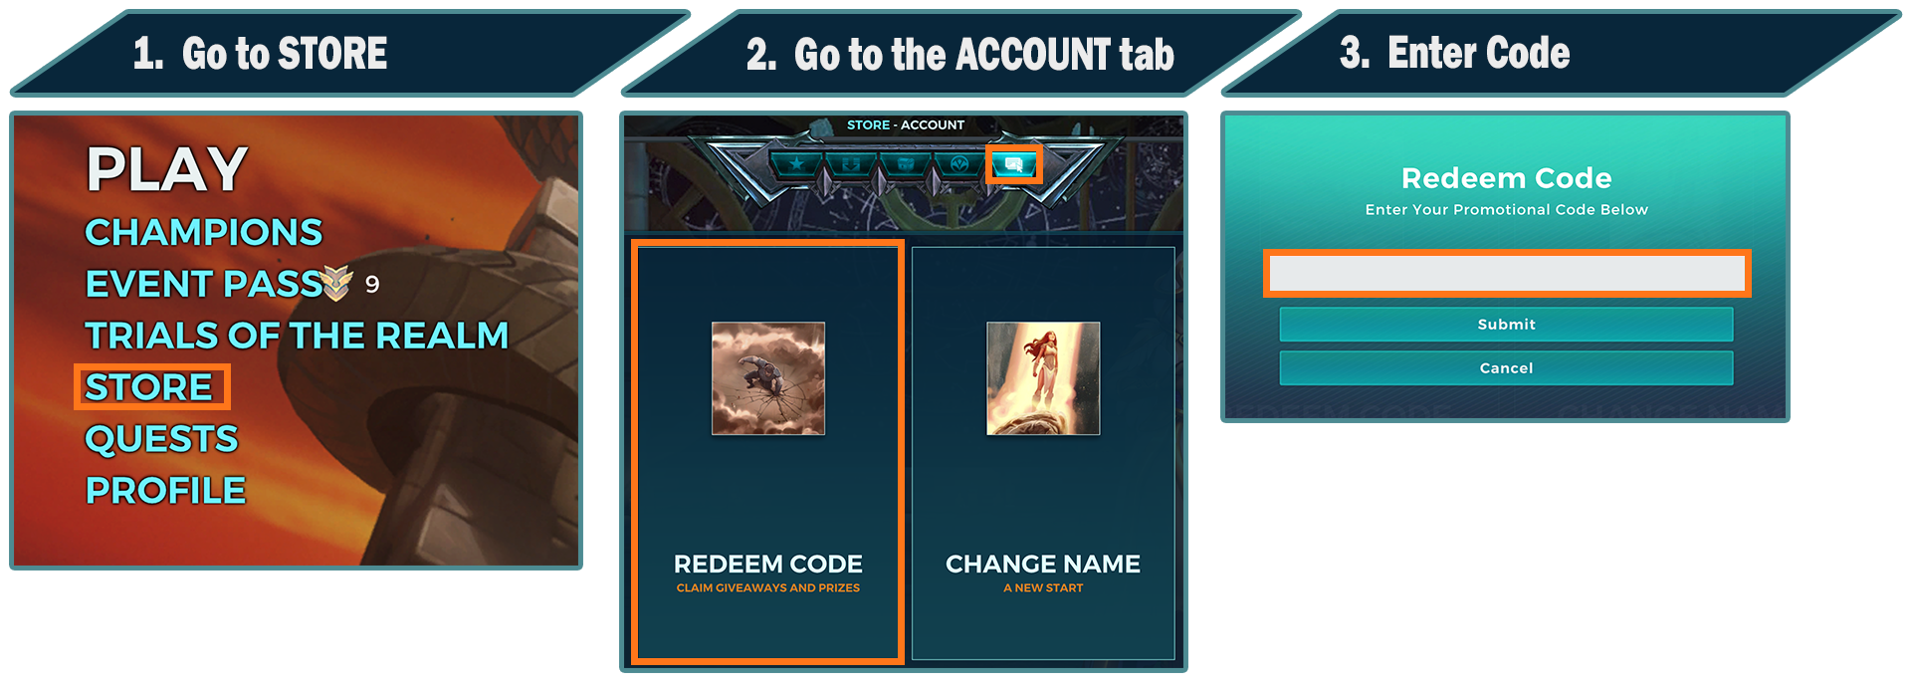Click the Redeem Code artwork thumbnail
Image resolution: width=1911 pixels, height=690 pixels.
(768, 378)
